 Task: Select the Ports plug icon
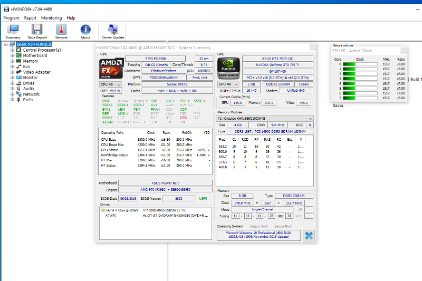(18, 100)
